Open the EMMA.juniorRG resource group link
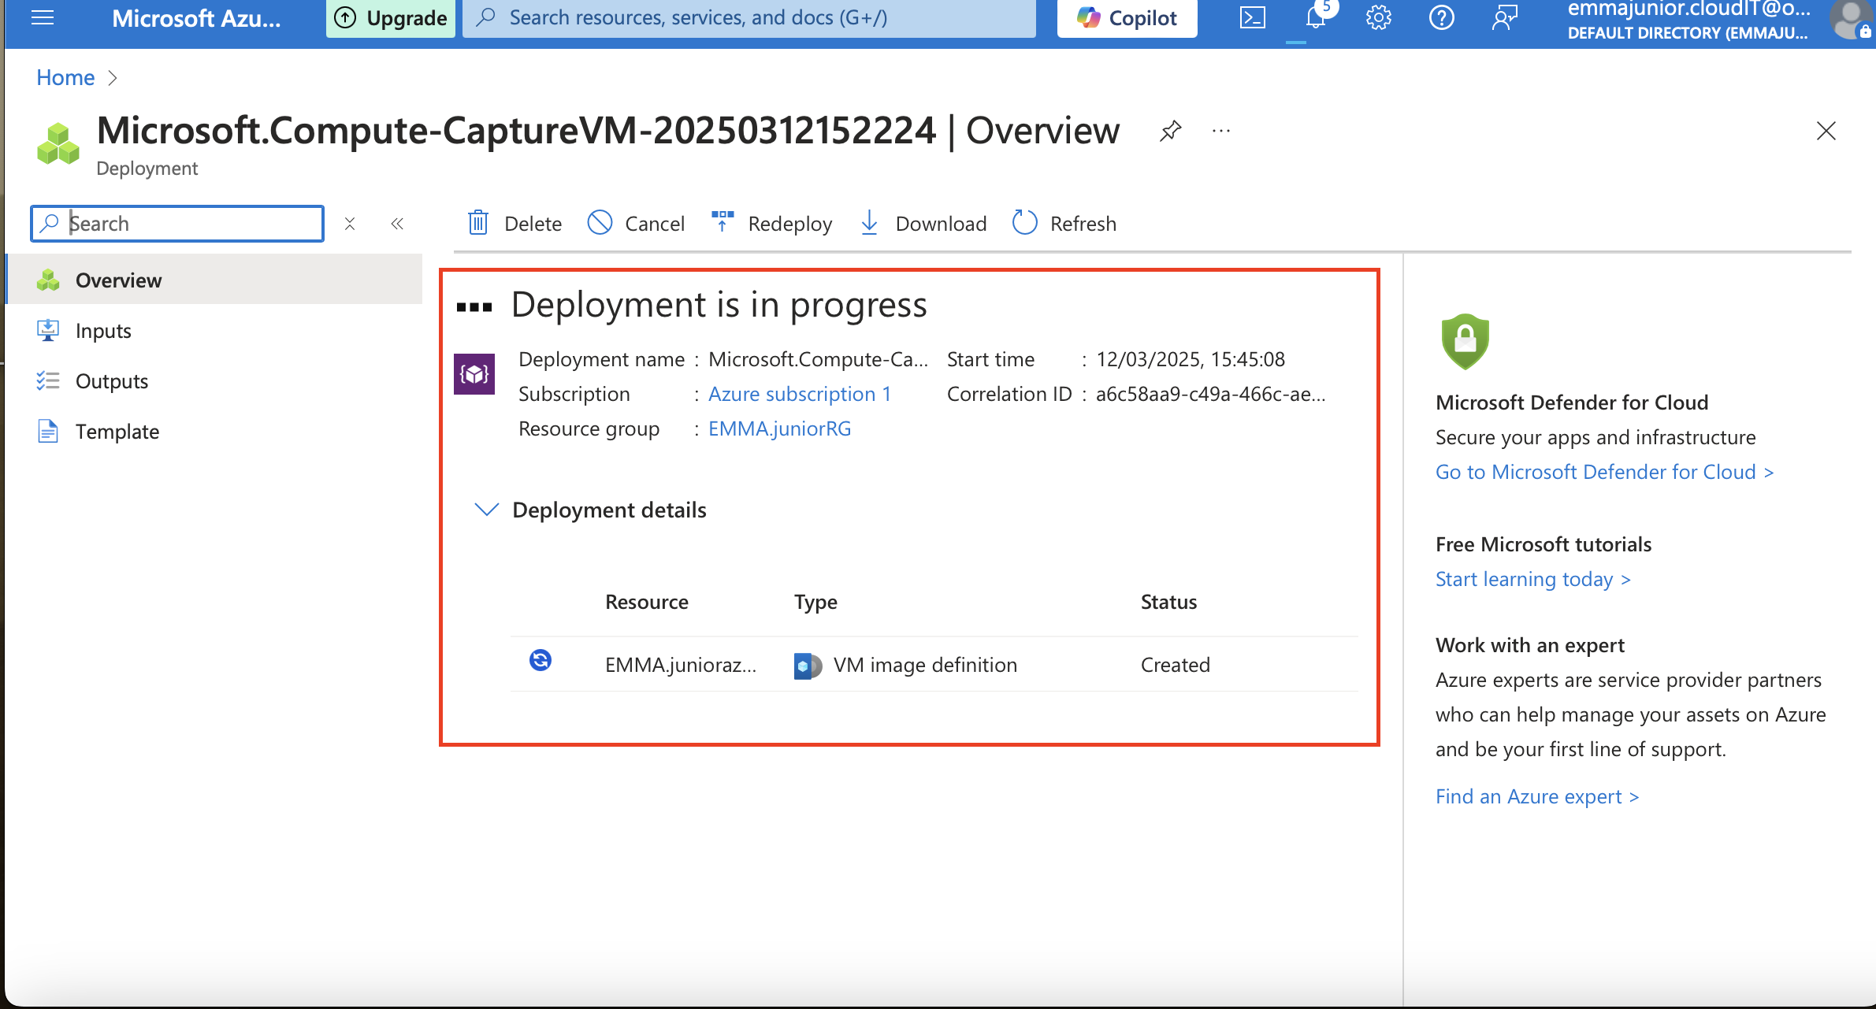1876x1009 pixels. (779, 428)
